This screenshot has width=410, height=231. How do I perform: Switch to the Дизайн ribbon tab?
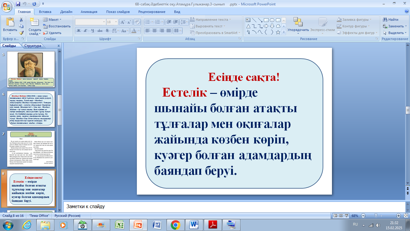coord(66,12)
